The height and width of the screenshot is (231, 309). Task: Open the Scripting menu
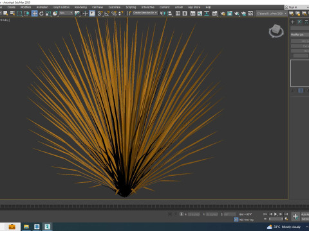[x=131, y=7]
